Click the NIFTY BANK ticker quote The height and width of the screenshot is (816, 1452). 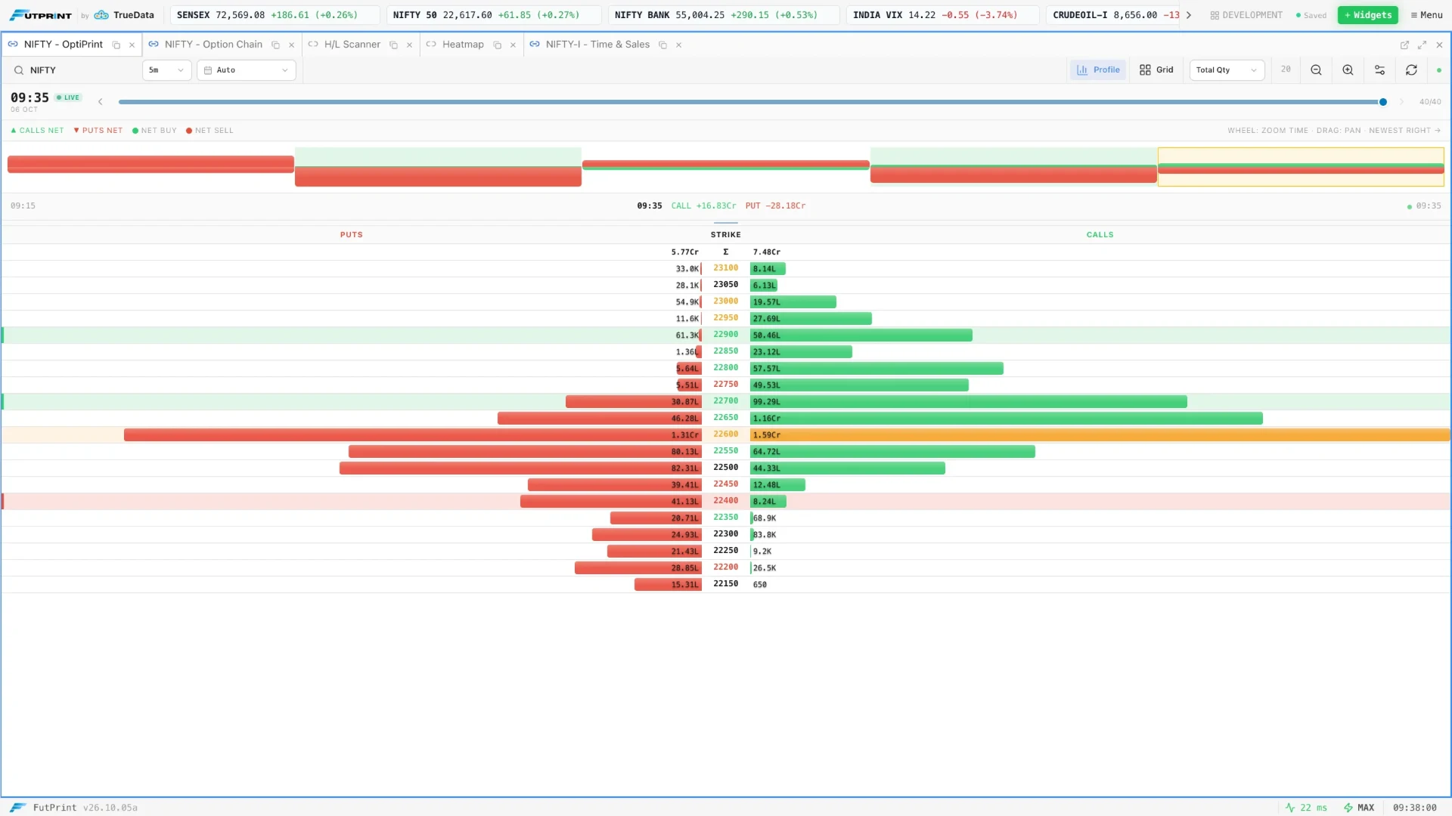(723, 15)
